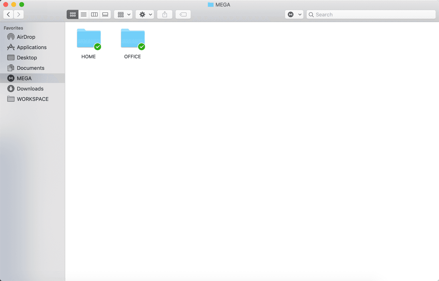Go forward using the forward arrow
The image size is (439, 281).
click(19, 14)
